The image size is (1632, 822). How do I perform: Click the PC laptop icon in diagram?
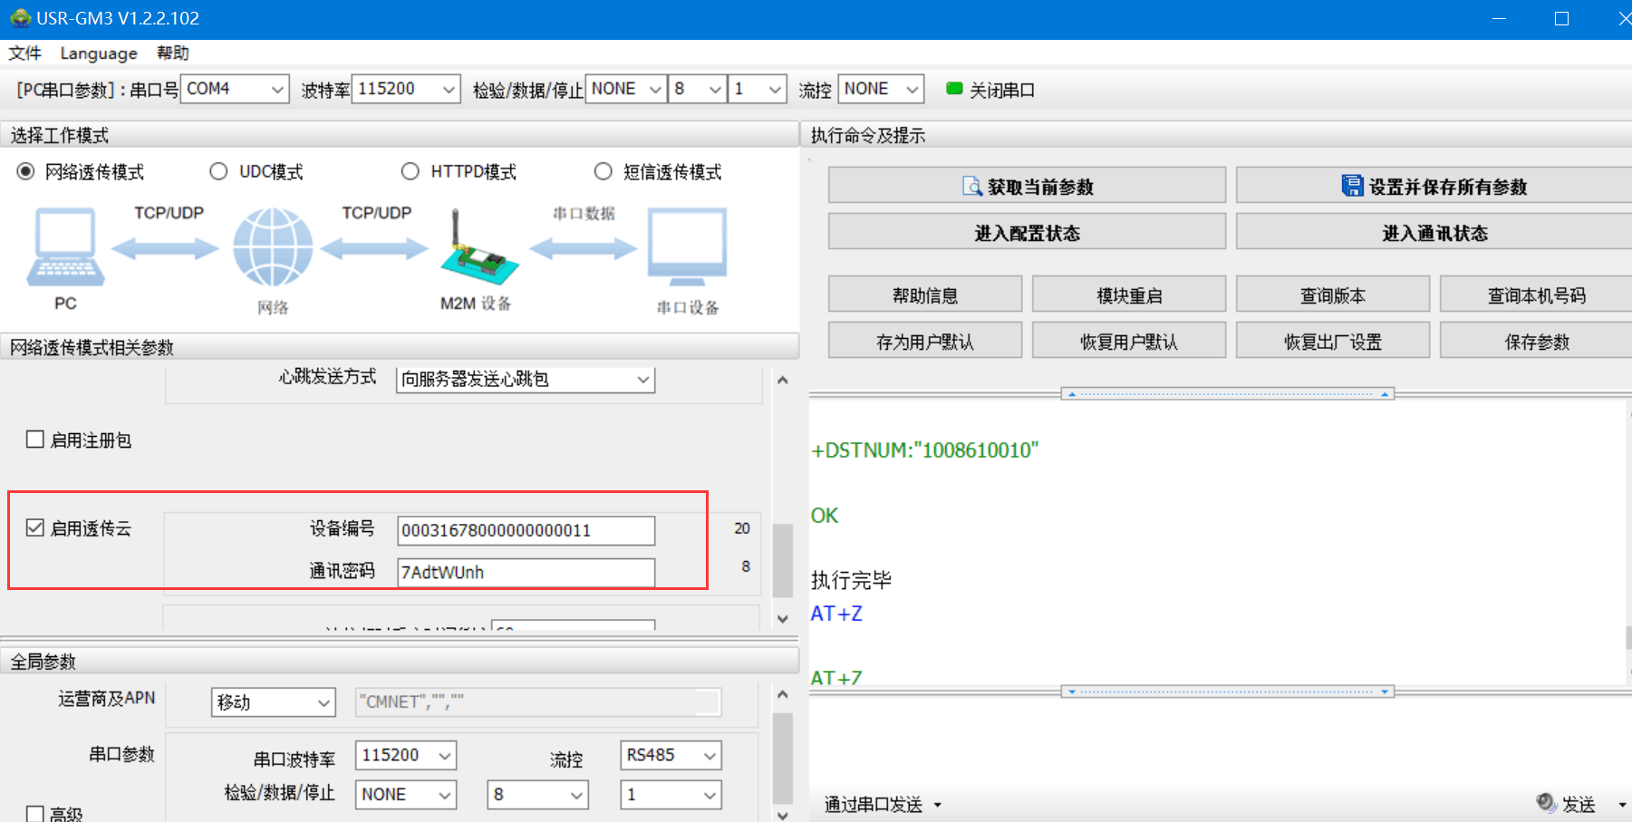click(65, 247)
